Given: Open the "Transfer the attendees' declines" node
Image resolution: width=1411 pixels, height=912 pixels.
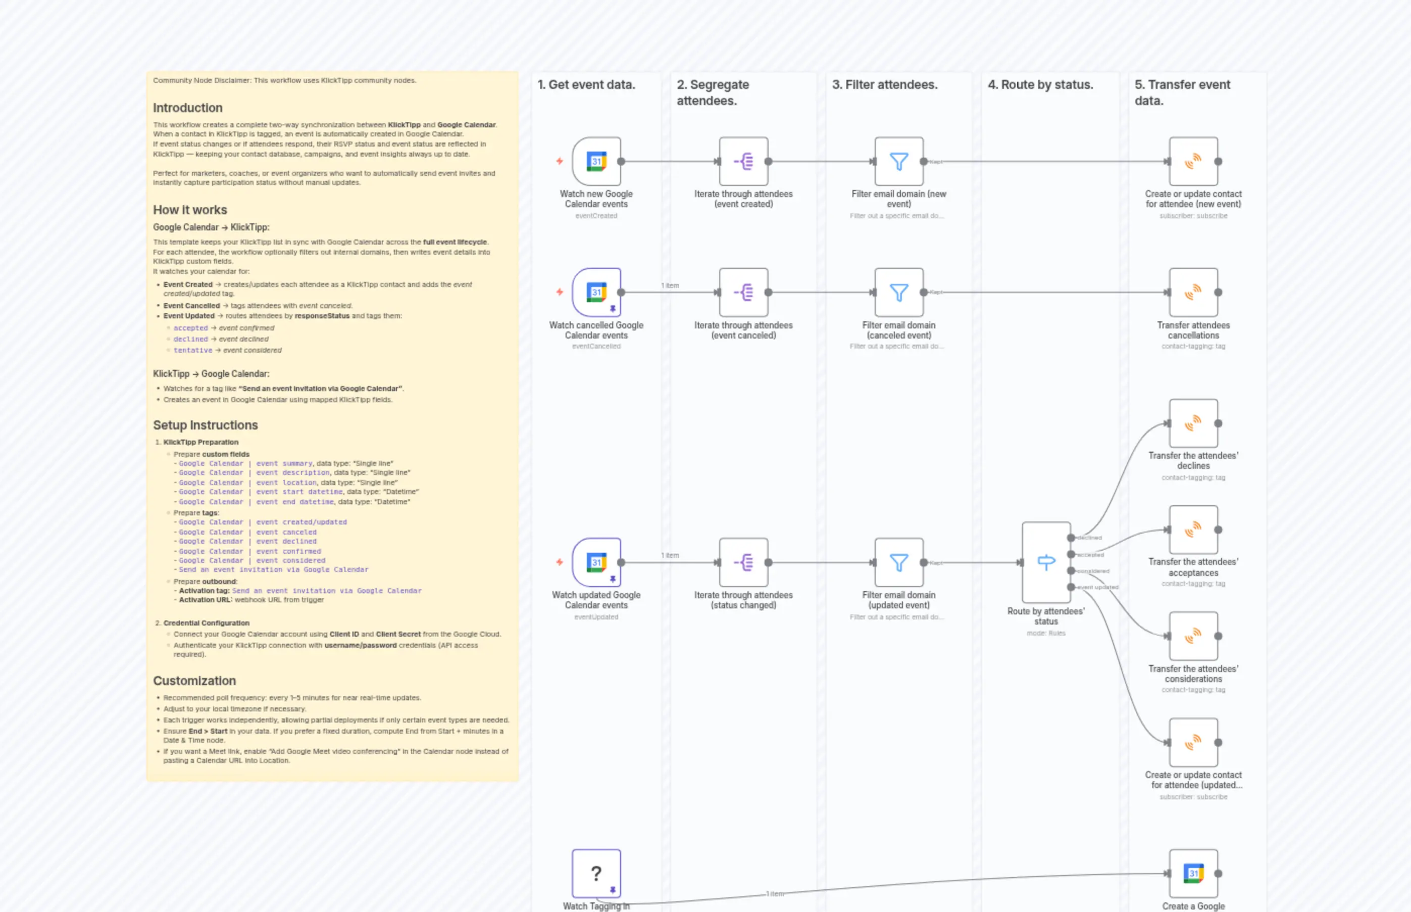Looking at the screenshot, I should coord(1194,423).
